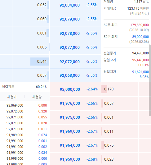The height and width of the screenshot is (165, 151).
Task: Click the 당일저가 label
Action: pyautogui.click(x=110, y=72)
